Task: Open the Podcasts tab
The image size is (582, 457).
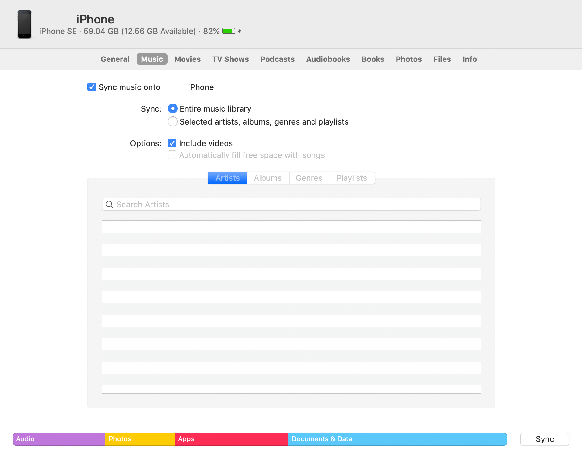Action: coord(278,59)
